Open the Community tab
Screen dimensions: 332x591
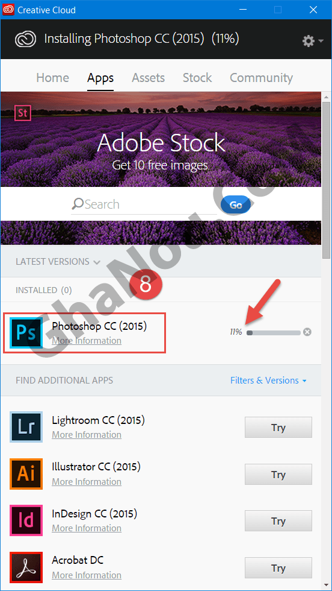[261, 78]
